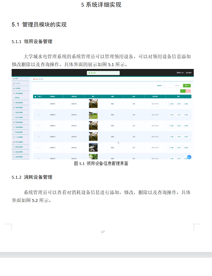Open 个人中心 via its person icon
The width and height of the screenshot is (212, 276).
pyautogui.click(x=13, y=84)
